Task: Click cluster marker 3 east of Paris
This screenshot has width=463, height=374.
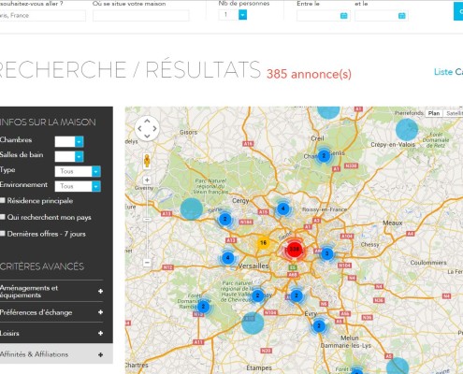Action: (326, 253)
